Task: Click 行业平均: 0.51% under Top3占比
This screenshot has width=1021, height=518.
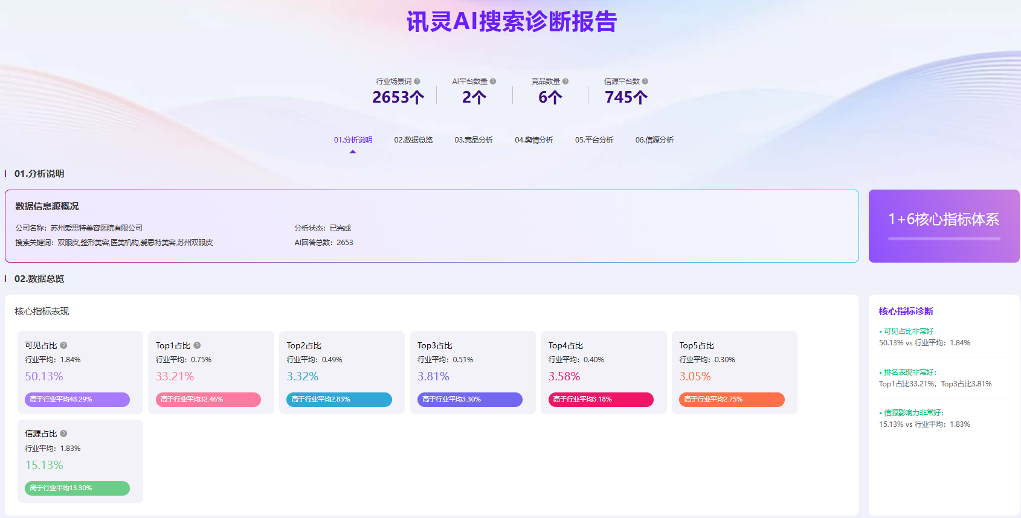Action: pyautogui.click(x=445, y=360)
